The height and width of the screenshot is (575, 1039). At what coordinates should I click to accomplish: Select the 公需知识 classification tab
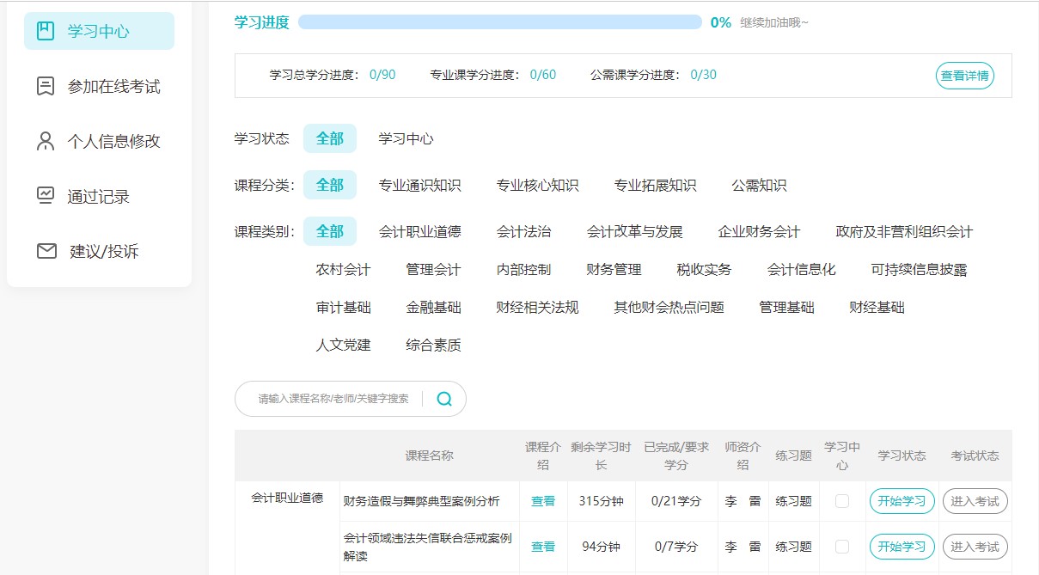tap(758, 184)
